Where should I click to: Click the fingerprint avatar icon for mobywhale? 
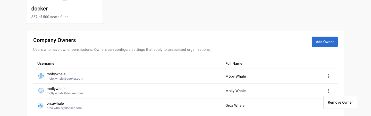[41, 76]
